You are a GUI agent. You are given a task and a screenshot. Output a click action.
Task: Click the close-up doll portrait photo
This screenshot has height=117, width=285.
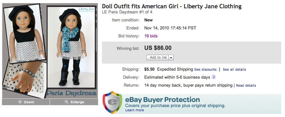[x=25, y=34]
